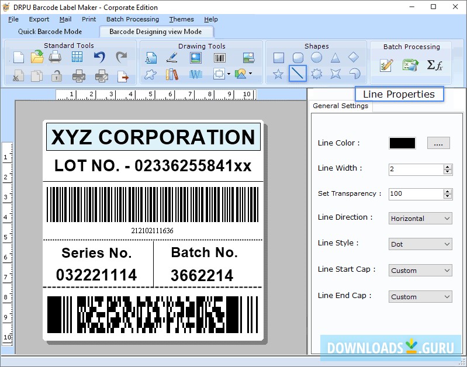Open the File menu
The height and width of the screenshot is (367, 467).
click(13, 19)
